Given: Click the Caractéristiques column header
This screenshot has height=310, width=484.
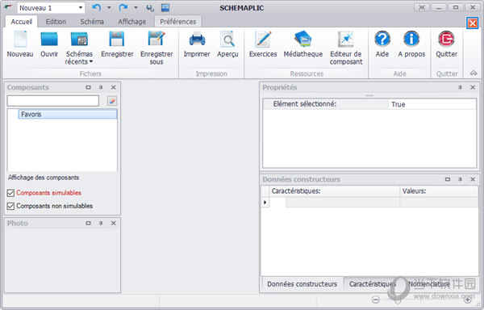Looking at the screenshot, I should (335, 191).
